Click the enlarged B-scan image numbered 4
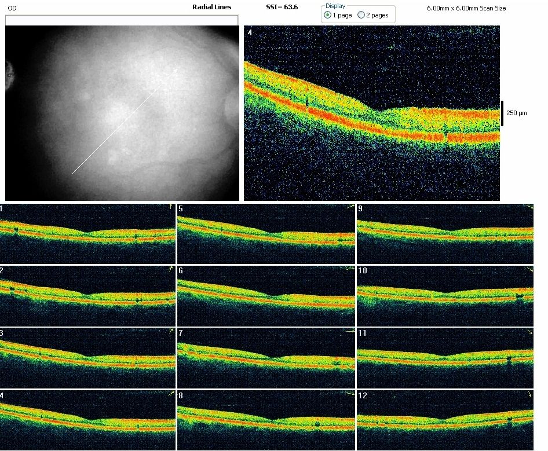Screen dimensions: 548x451 (371, 113)
